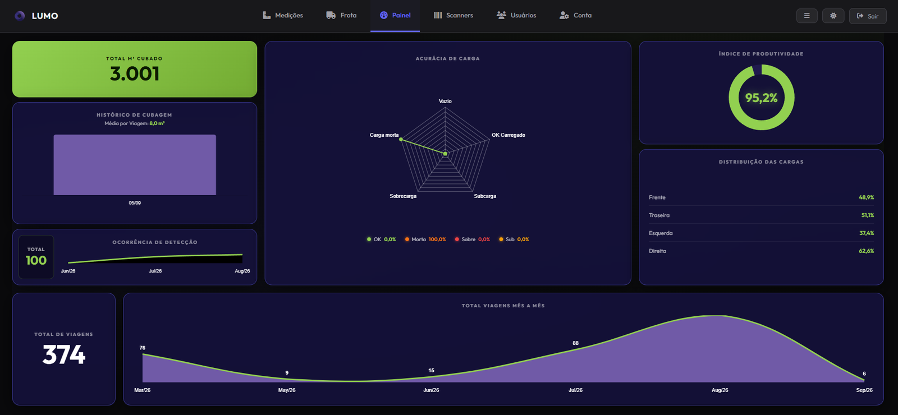Viewport: 898px width, 415px height.
Task: Open the hamburger menu button
Action: (x=807, y=16)
